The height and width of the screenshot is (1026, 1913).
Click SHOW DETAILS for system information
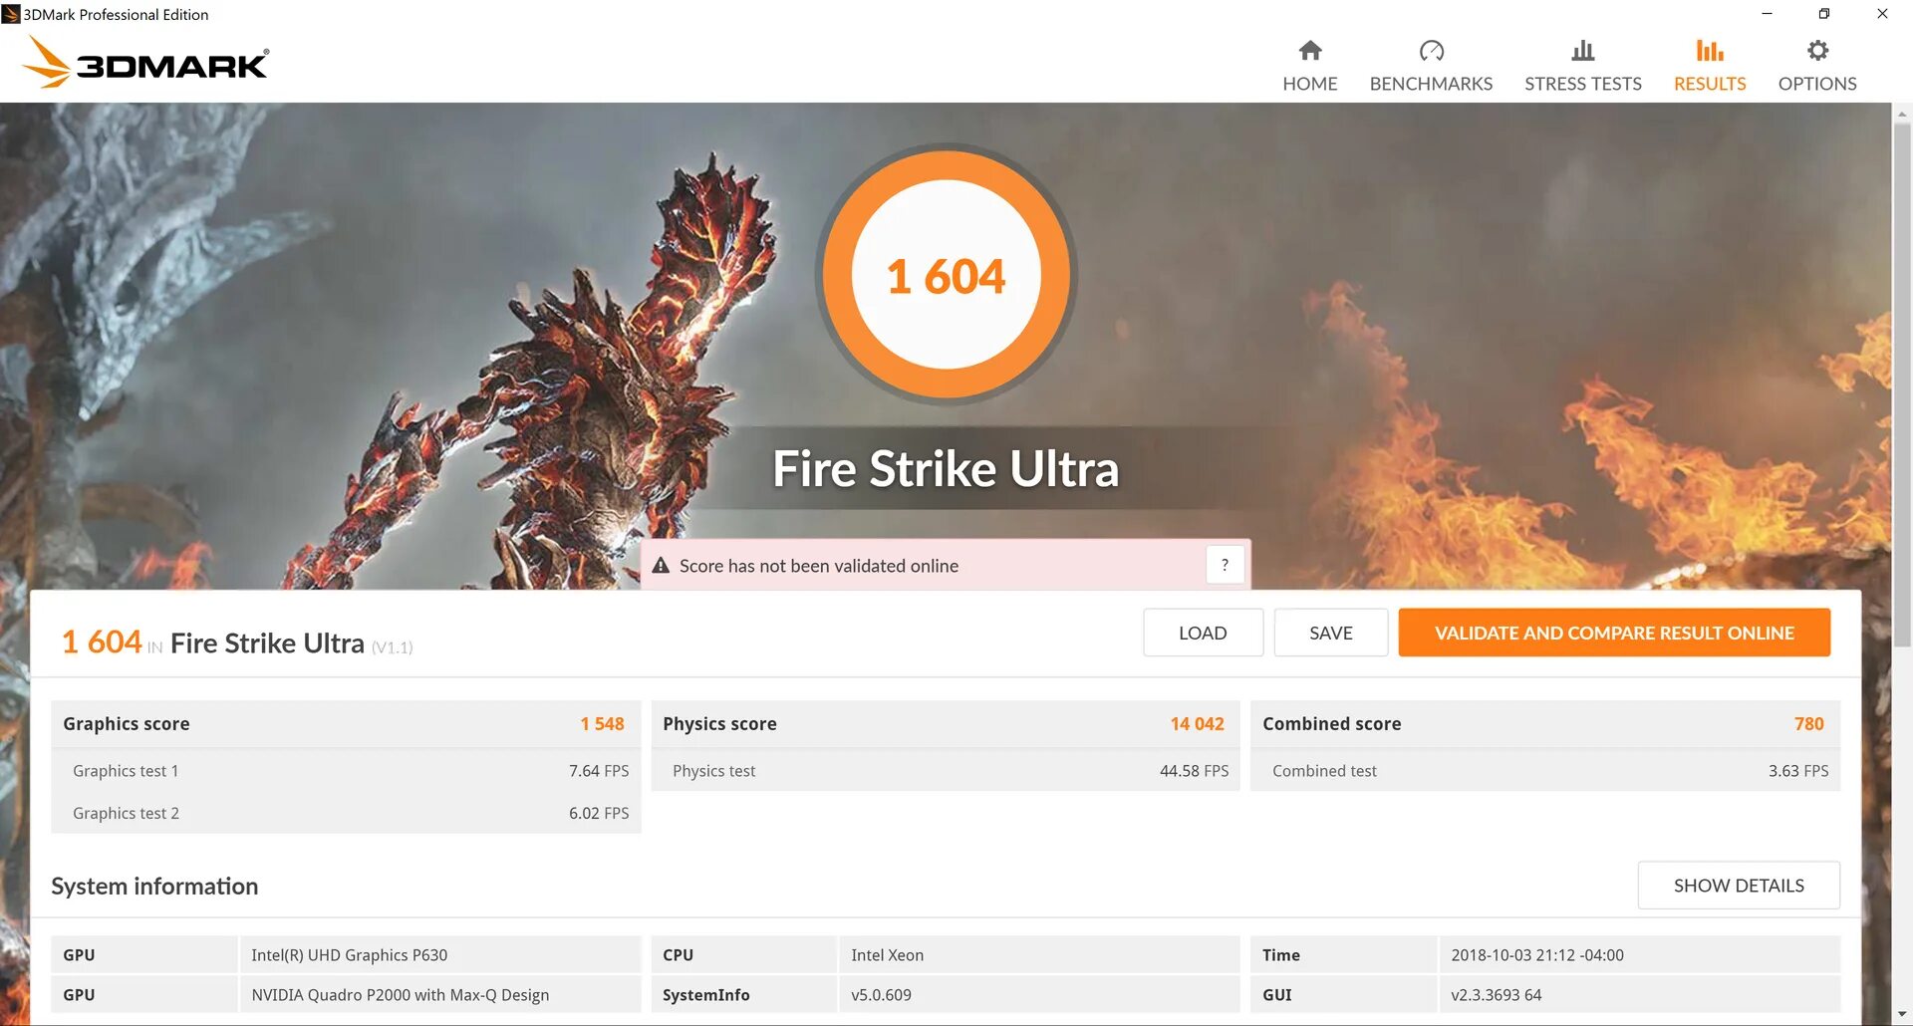pos(1739,886)
